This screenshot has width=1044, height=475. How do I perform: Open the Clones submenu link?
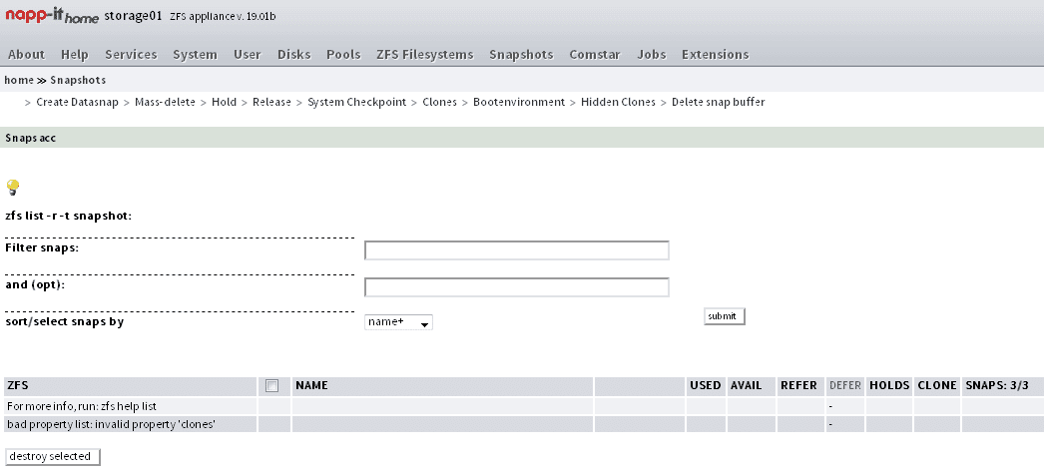(439, 102)
